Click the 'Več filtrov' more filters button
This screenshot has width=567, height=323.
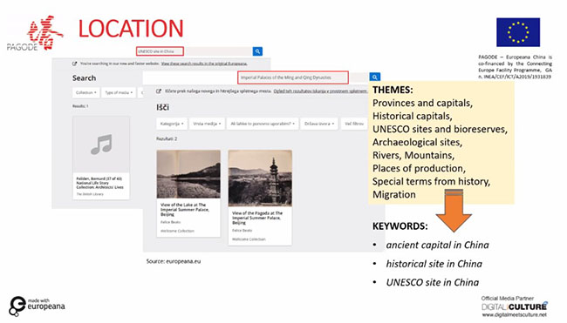(354, 124)
